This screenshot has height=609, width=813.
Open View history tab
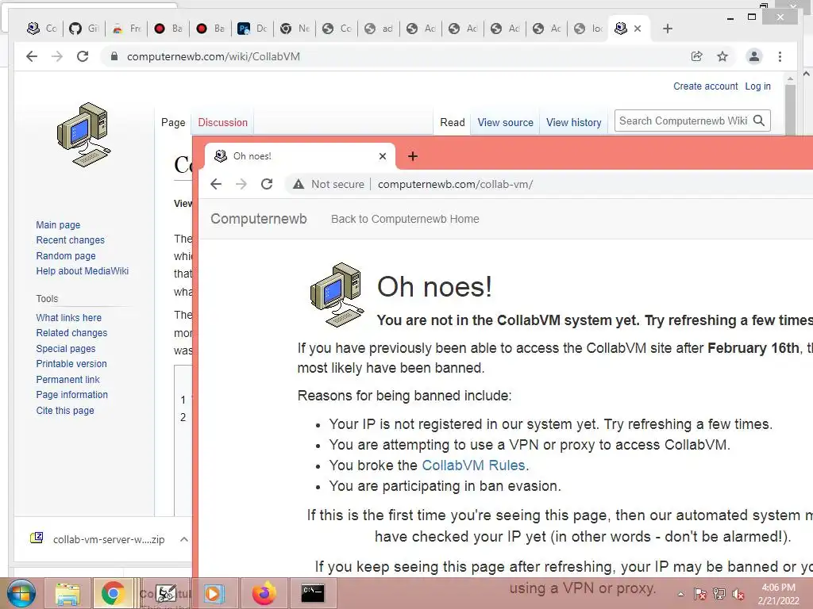[x=573, y=123]
